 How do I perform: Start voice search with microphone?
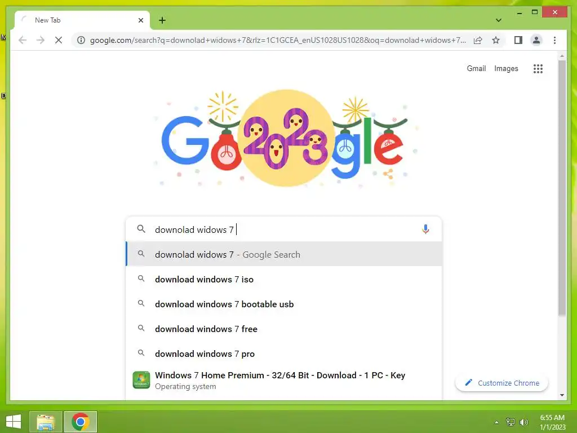[425, 229]
